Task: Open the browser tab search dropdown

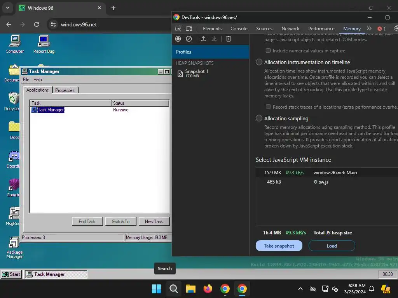Action: 8,8
